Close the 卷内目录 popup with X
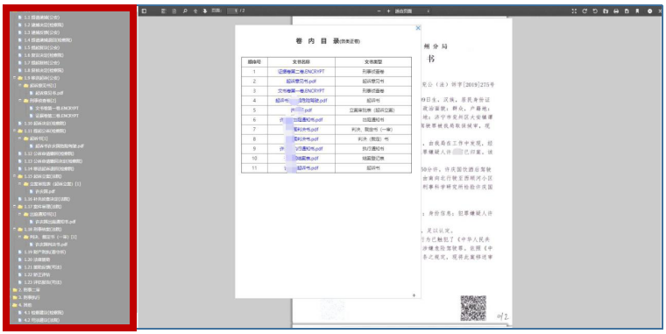 tap(418, 28)
